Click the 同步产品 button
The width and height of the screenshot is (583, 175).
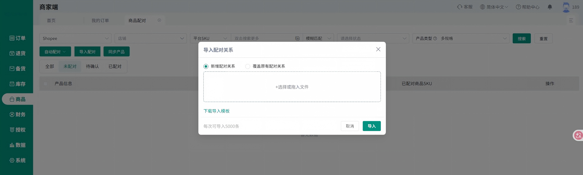pyautogui.click(x=117, y=51)
